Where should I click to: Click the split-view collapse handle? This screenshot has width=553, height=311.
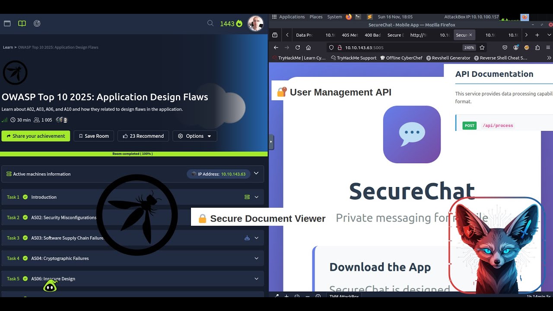coord(271,141)
